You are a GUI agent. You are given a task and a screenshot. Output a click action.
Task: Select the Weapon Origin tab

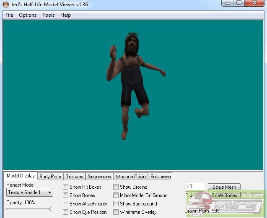tap(130, 177)
